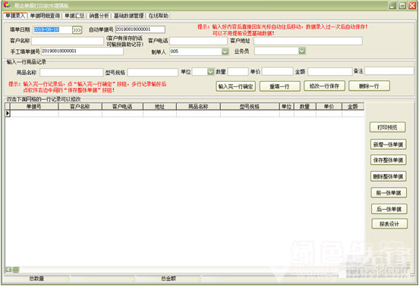419x286 pixels.
Task: Click the 修改一行保存 button
Action: coord(324,86)
